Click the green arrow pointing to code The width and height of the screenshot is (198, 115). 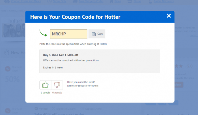(x=43, y=33)
